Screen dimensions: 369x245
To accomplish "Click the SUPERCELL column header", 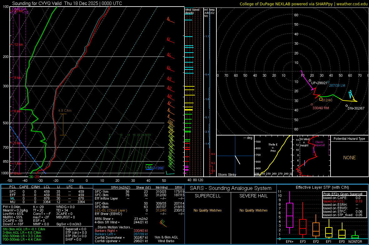I will (x=208, y=196).
